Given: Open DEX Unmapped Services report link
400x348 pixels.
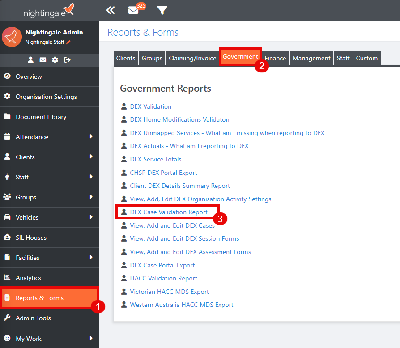Looking at the screenshot, I should click(227, 133).
